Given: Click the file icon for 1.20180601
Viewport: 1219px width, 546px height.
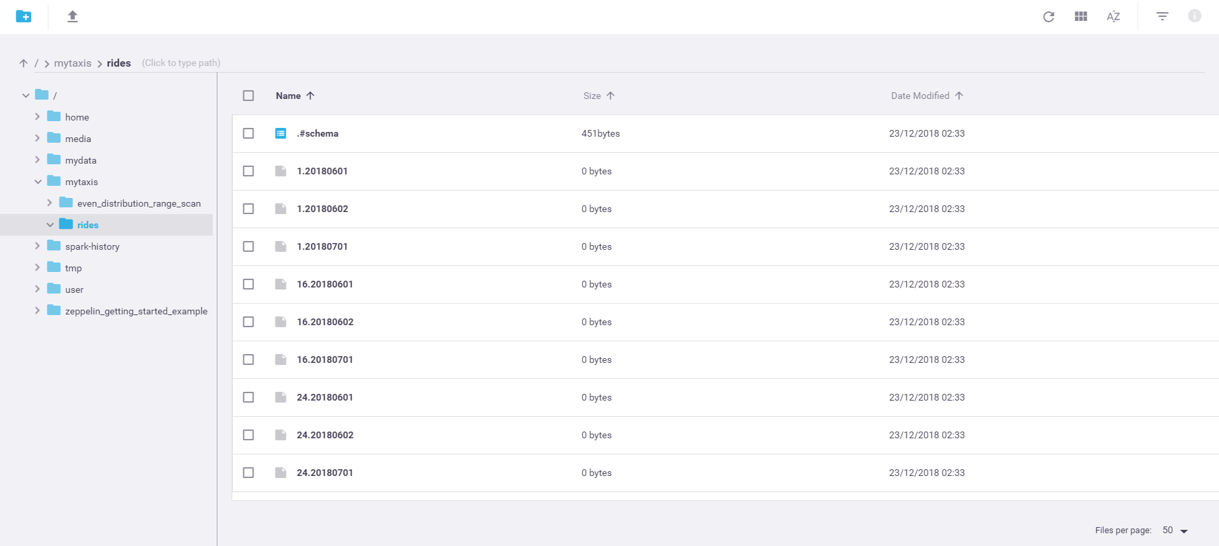Looking at the screenshot, I should (x=281, y=171).
